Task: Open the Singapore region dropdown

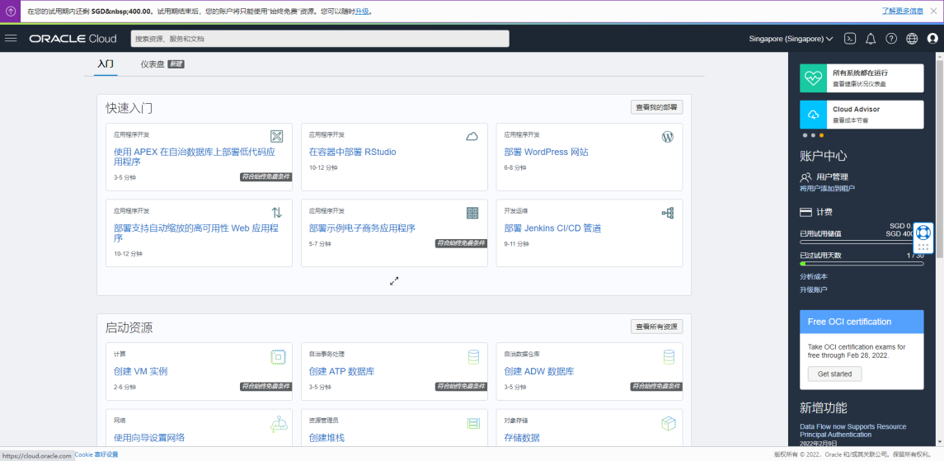Action: tap(791, 39)
